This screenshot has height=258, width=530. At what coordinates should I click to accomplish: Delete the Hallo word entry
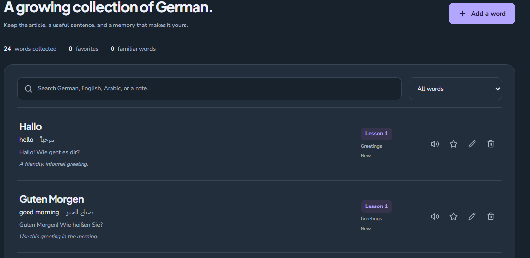490,144
